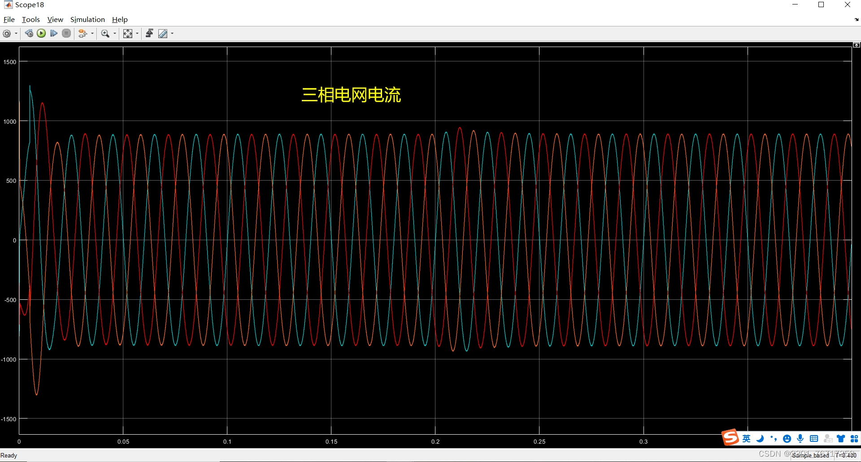Click the -1500 y-axis tick label
This screenshot has height=462, width=861.
pyautogui.click(x=9, y=419)
